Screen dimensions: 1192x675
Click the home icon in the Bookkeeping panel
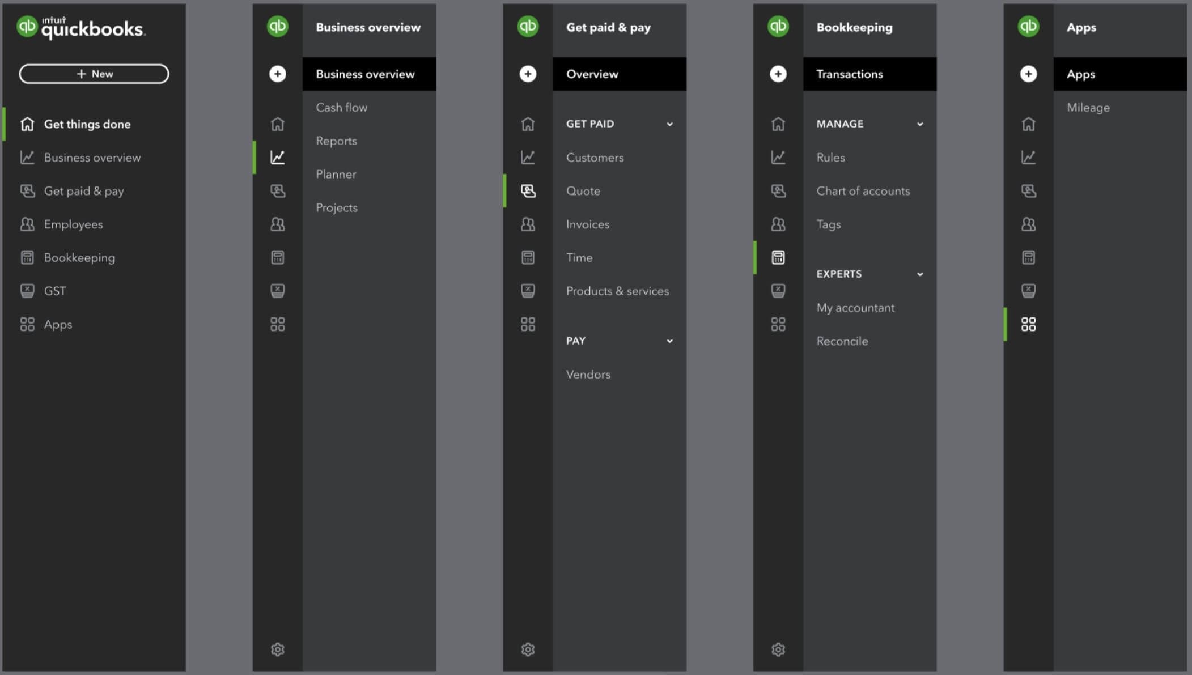(778, 124)
